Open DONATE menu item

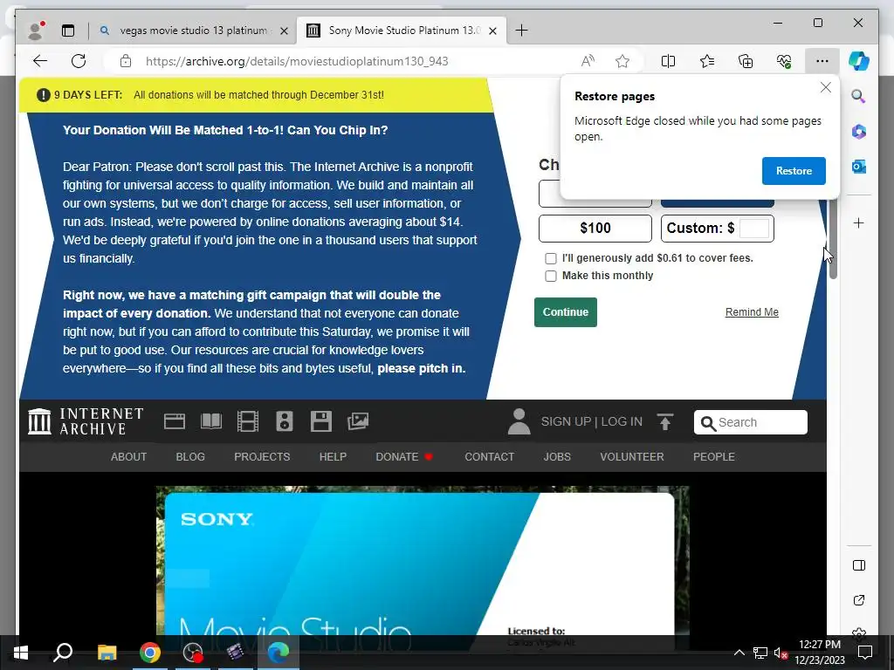(397, 457)
